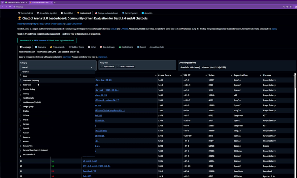Toggle the Show Deprecated checkbox

(x=118, y=66)
